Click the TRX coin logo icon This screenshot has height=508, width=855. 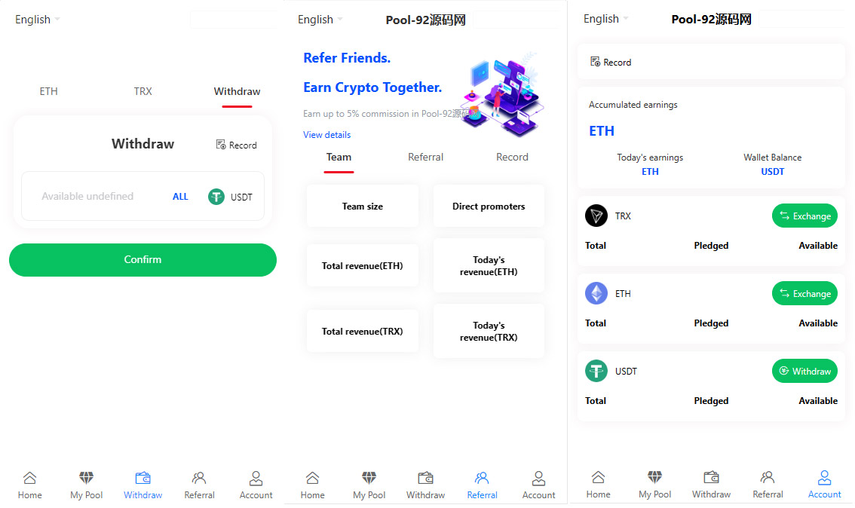[x=596, y=216]
